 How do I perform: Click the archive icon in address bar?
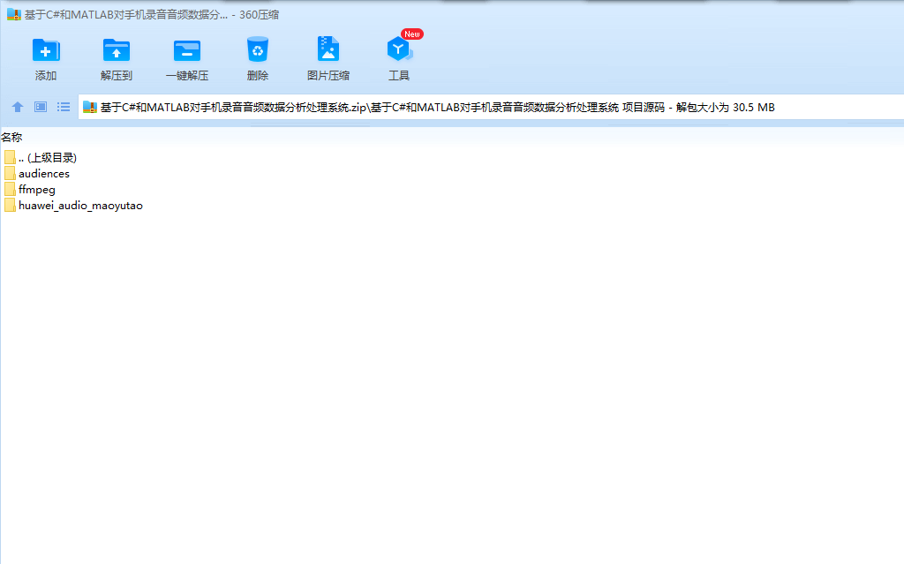click(89, 107)
